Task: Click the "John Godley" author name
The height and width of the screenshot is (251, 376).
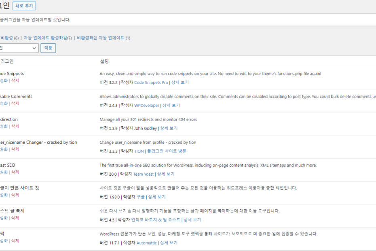Action: point(145,128)
